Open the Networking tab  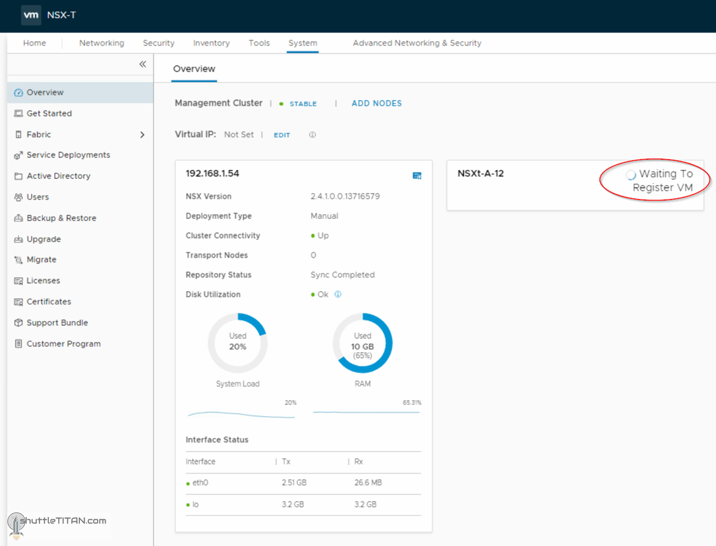101,43
